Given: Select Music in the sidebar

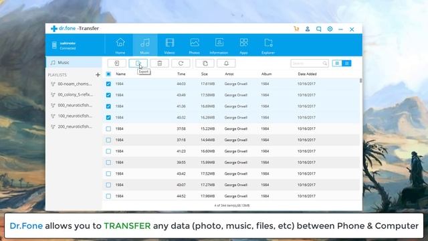Looking at the screenshot, I should 74,62.
